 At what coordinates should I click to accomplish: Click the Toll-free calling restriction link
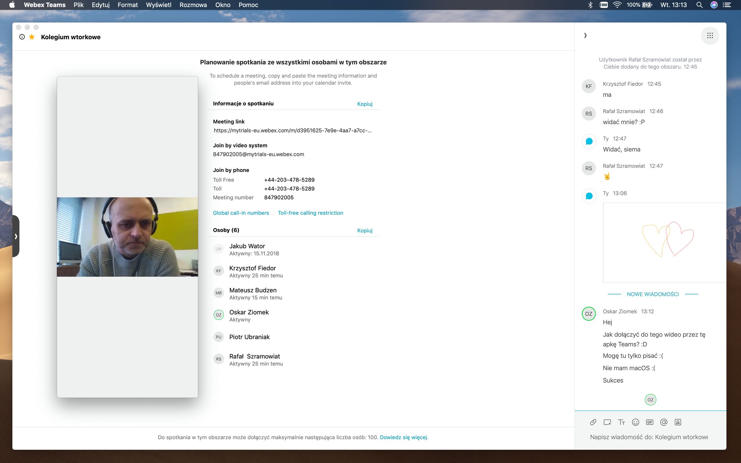(310, 213)
